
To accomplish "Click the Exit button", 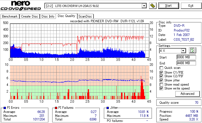I will tap(191, 6).
